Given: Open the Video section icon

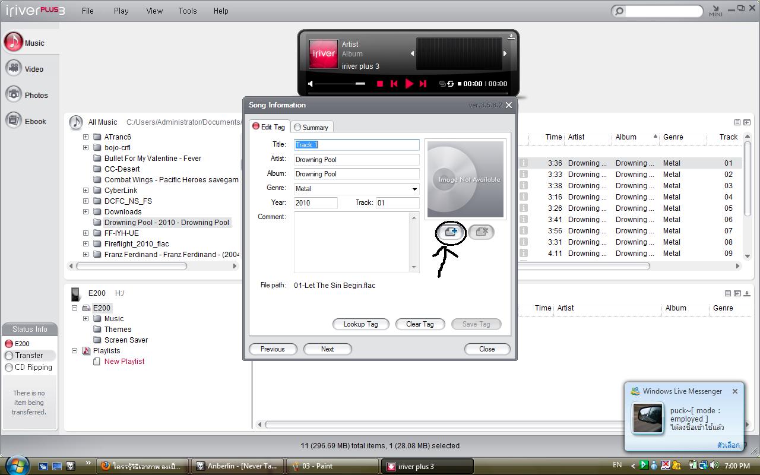Looking at the screenshot, I should (x=14, y=68).
